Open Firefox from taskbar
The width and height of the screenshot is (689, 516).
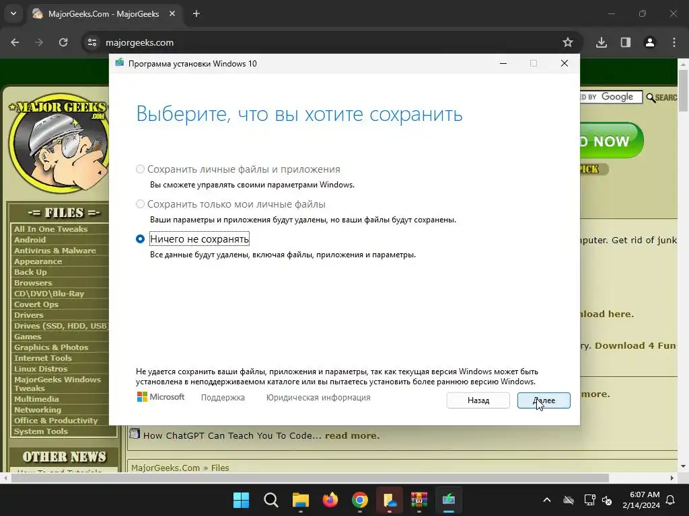point(330,500)
